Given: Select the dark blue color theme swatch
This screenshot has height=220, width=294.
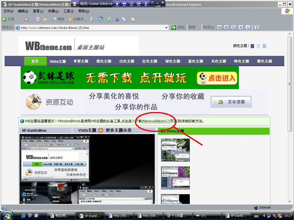Looking at the screenshot, I should 252,46.
